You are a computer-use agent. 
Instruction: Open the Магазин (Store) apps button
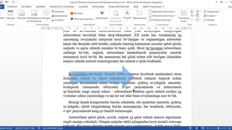coord(76,13)
